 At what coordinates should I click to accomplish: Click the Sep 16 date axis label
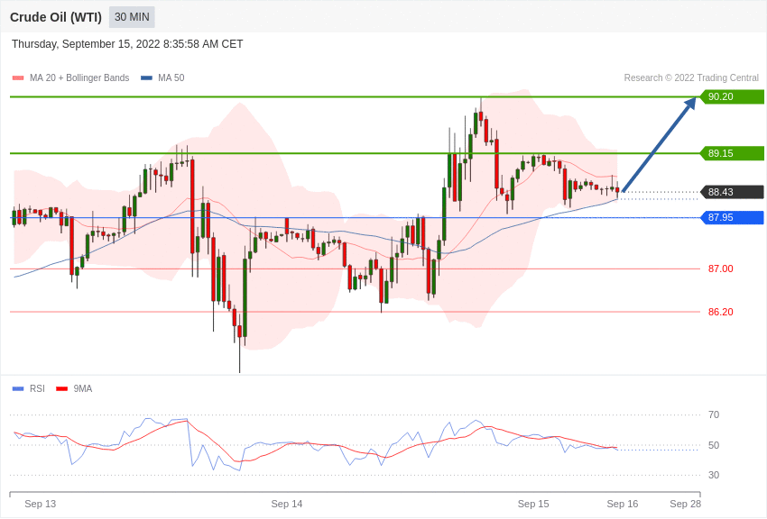tap(623, 504)
